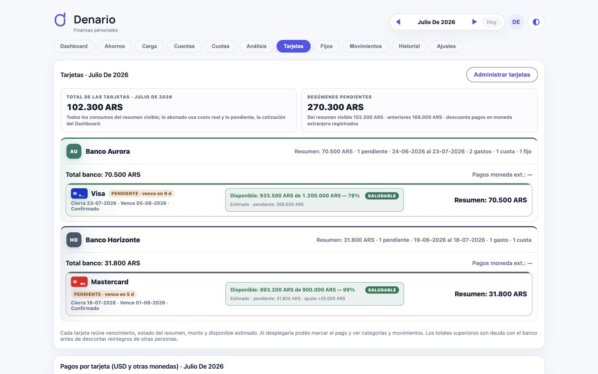Viewport: 598px width, 374px height.
Task: Click the PENDIENTE vence en 9 d badge
Action: [141, 194]
